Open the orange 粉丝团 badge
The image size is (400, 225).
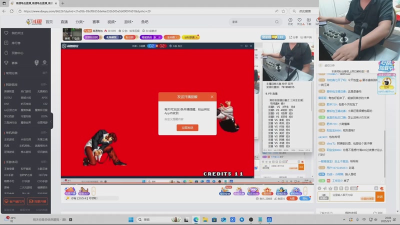131,37
